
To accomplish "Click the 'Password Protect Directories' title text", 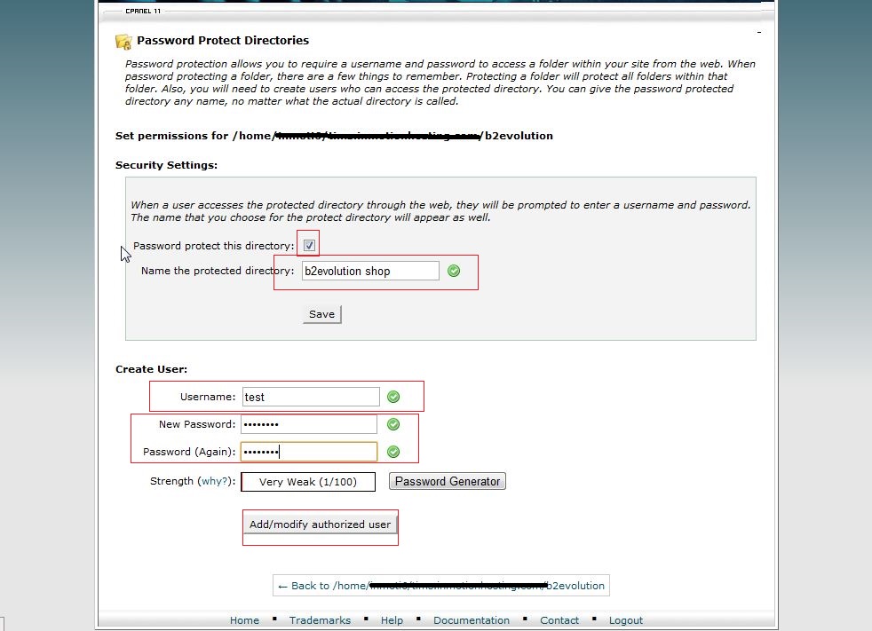I will [223, 41].
